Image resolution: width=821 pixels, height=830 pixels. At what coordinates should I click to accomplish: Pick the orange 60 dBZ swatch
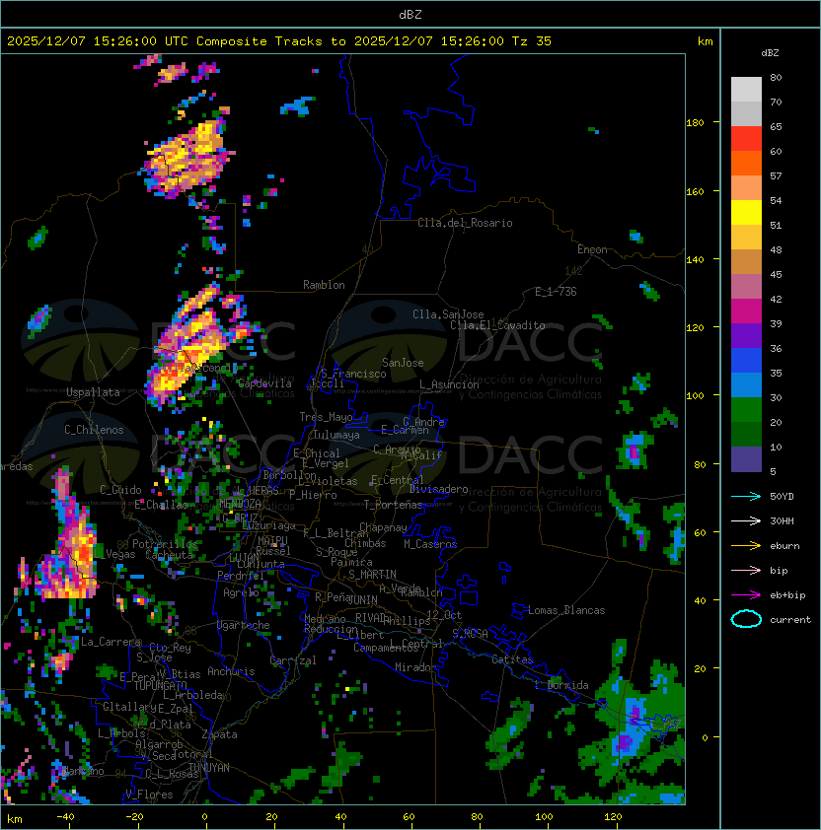pyautogui.click(x=746, y=163)
